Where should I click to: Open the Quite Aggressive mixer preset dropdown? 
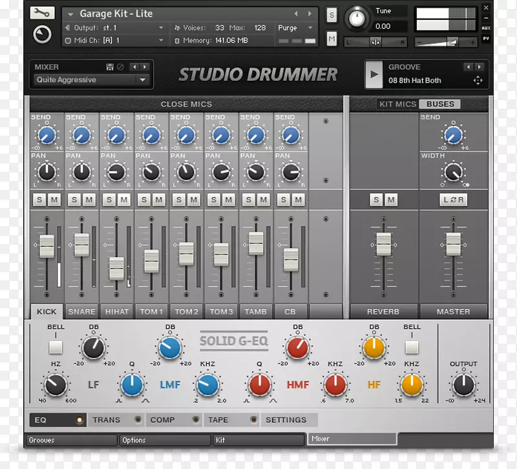pos(91,80)
